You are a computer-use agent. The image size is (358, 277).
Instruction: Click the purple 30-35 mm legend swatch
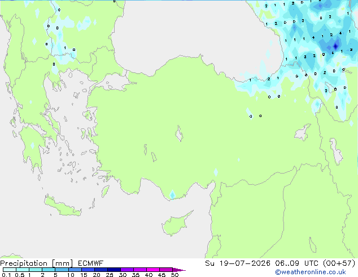127,270
